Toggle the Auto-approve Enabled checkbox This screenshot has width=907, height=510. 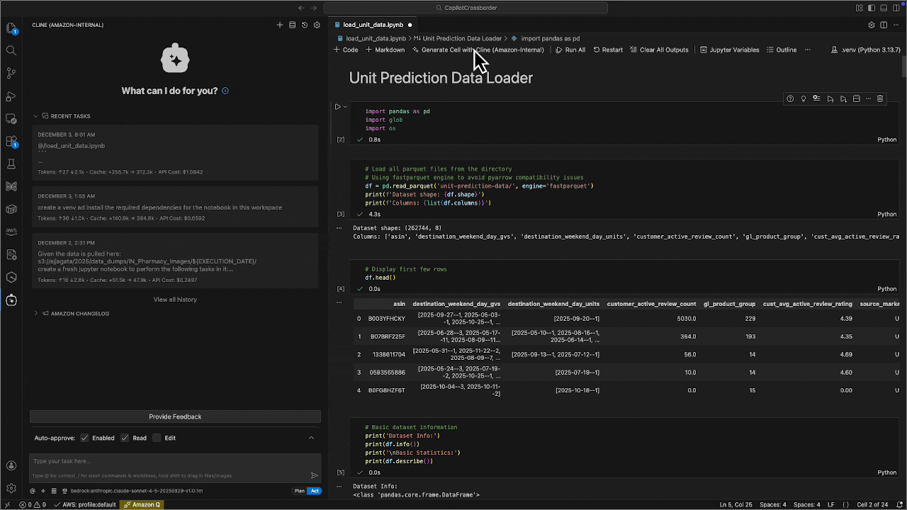[85, 438]
